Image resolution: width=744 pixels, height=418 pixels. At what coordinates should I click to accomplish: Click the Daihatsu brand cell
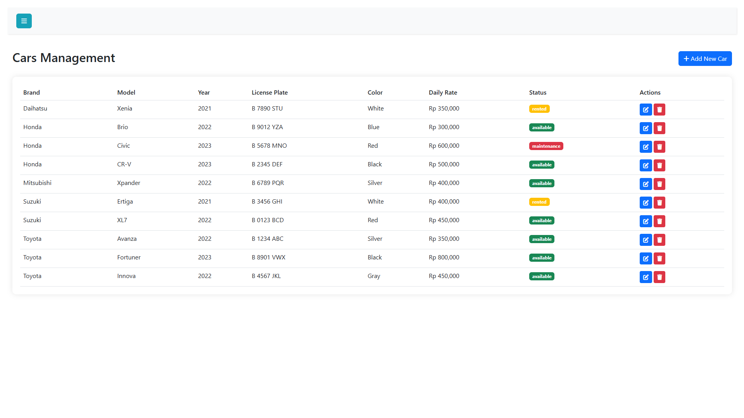point(35,109)
